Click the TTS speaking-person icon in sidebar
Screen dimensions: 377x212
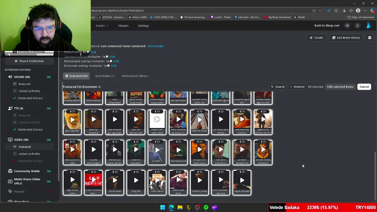coord(10,108)
